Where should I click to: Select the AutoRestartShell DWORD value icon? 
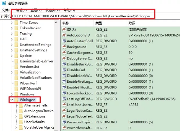64,41
